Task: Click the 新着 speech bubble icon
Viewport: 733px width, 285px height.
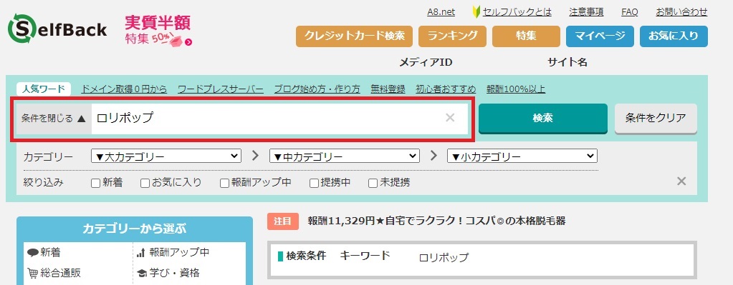Action: [x=33, y=253]
